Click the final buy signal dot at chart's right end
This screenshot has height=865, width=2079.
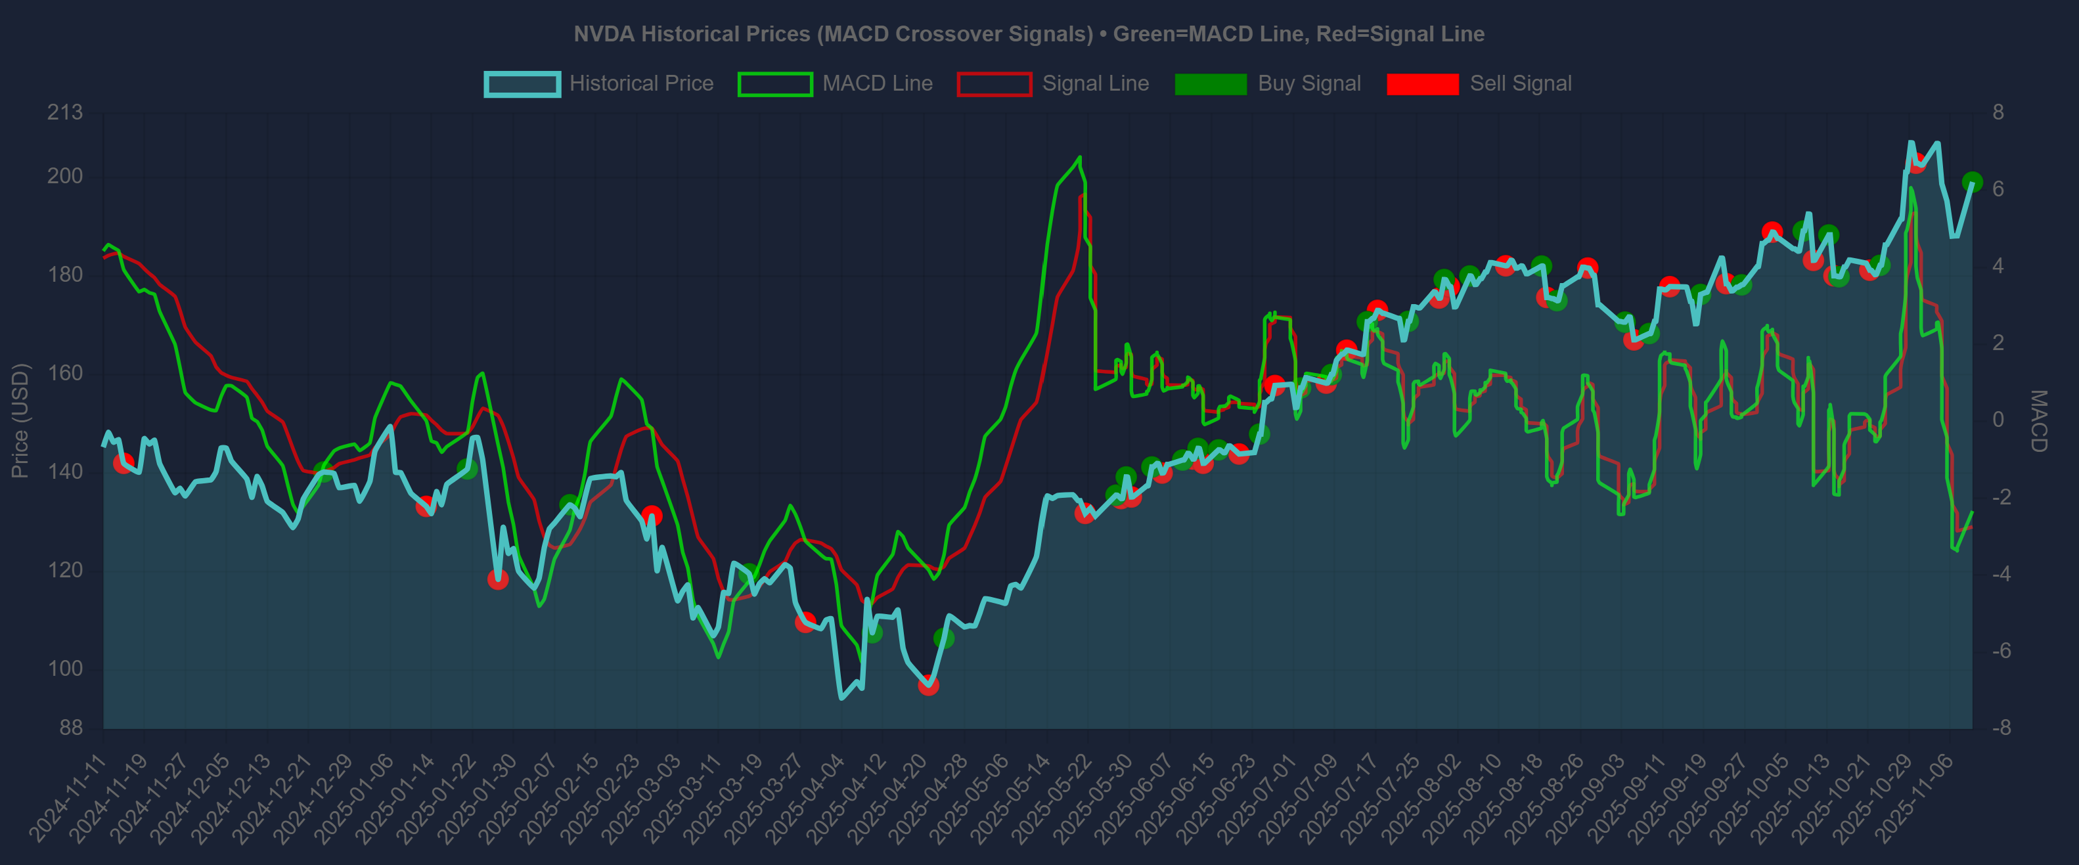[1972, 183]
